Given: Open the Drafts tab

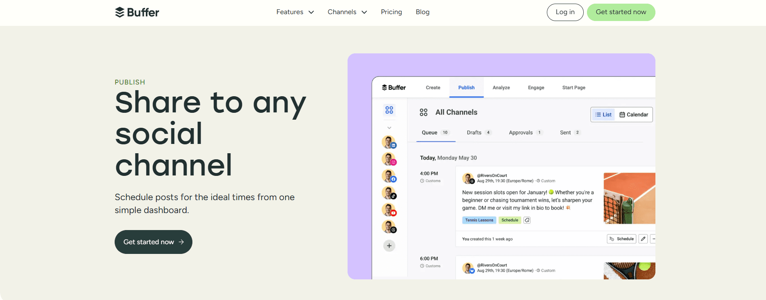Looking at the screenshot, I should [x=479, y=133].
